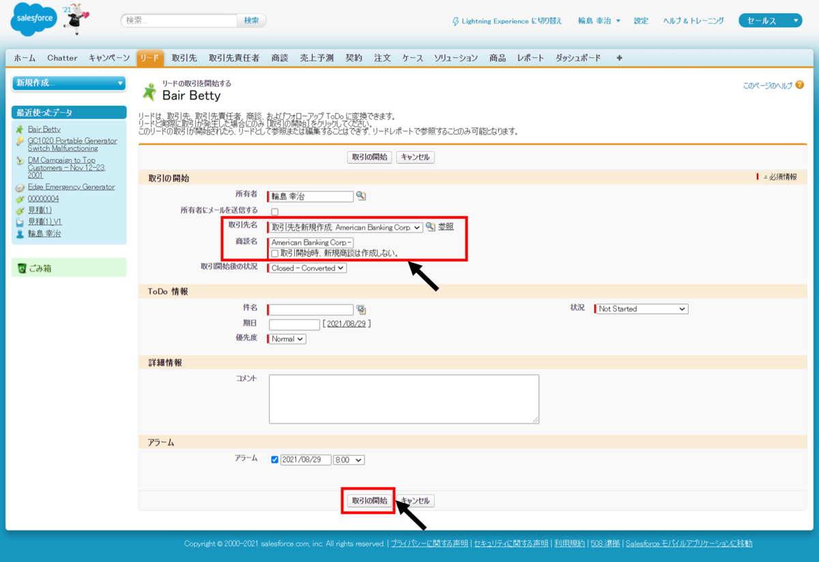
Task: Open the account name dropdown
Action: tap(346, 227)
